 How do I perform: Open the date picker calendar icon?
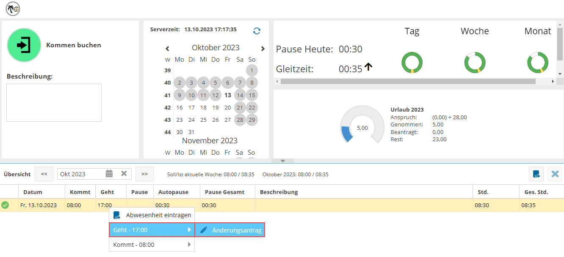point(109,174)
